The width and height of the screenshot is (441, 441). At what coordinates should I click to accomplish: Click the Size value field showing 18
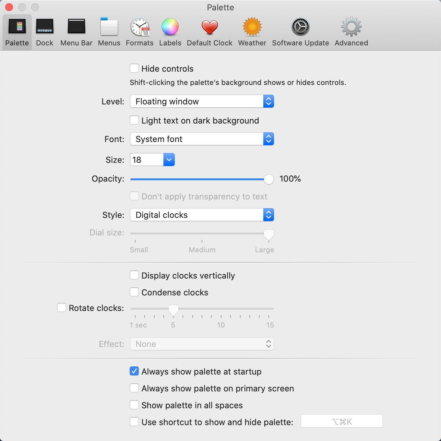pyautogui.click(x=147, y=160)
